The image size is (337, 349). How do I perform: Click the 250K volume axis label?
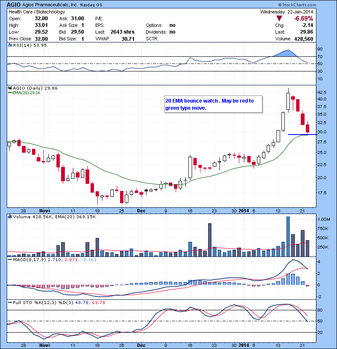tap(323, 247)
